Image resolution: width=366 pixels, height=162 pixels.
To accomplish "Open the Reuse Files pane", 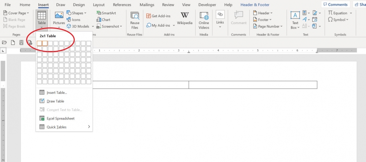I will 135,20.
